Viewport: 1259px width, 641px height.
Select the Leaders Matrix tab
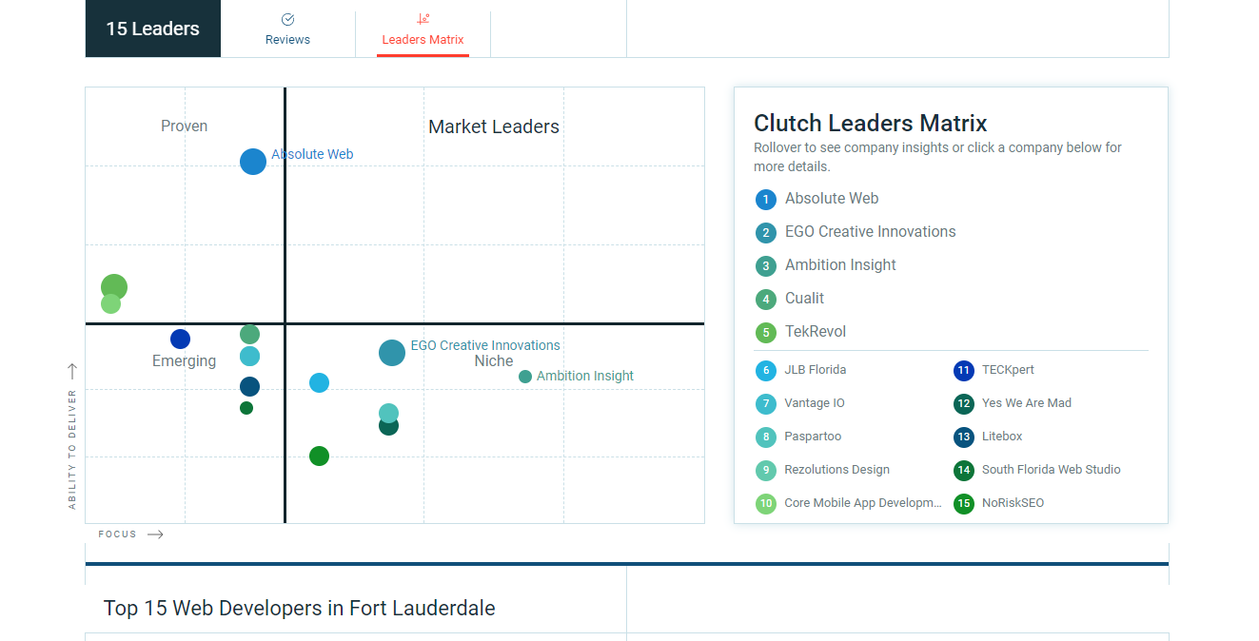coord(423,29)
